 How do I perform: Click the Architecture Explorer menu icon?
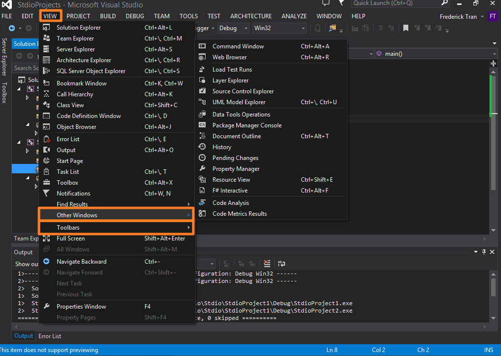click(x=46, y=60)
